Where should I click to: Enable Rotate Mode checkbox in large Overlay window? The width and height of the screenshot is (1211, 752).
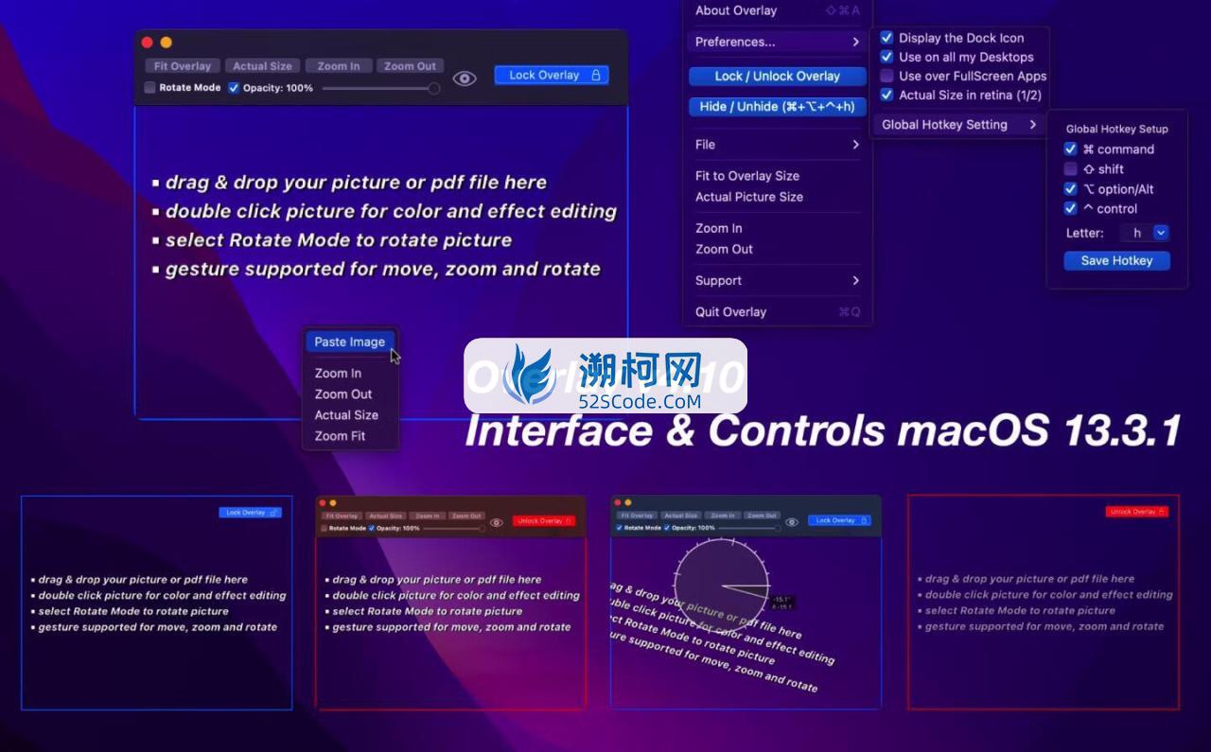[x=149, y=88]
